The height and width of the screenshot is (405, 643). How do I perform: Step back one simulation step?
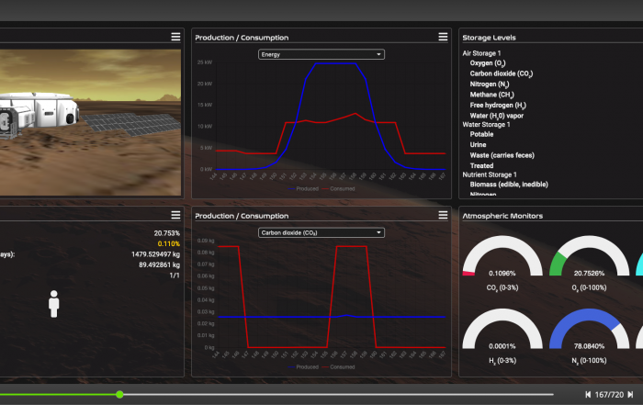coord(587,394)
